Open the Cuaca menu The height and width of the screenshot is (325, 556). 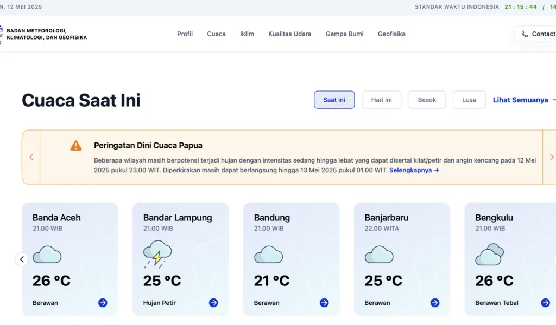point(216,34)
